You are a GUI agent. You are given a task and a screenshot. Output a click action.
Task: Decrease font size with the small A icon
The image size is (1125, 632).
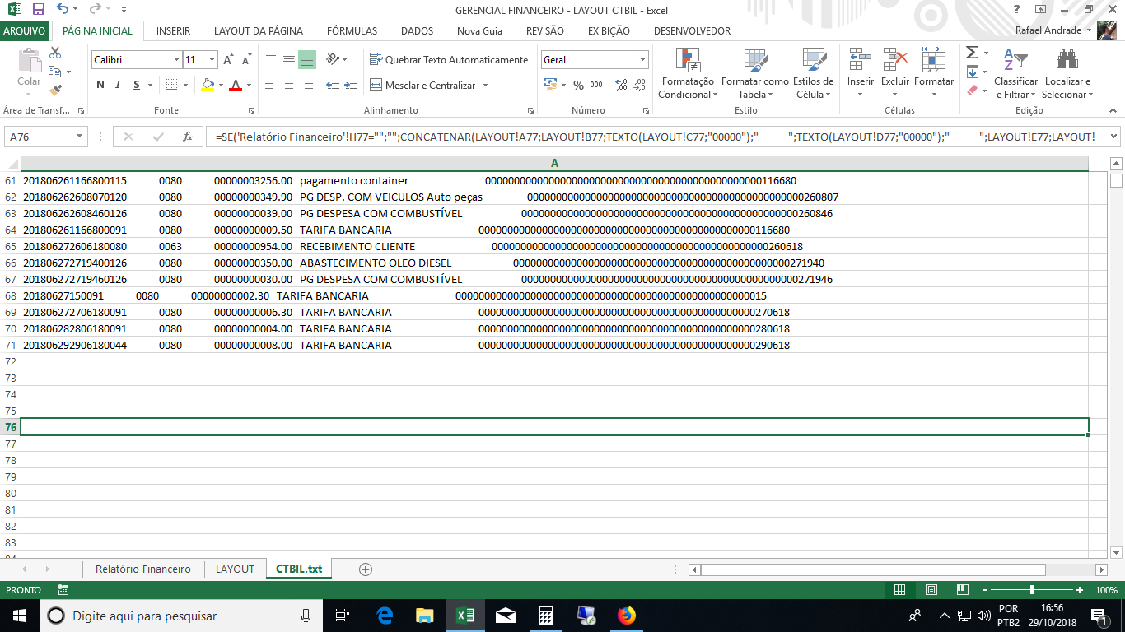tap(246, 60)
